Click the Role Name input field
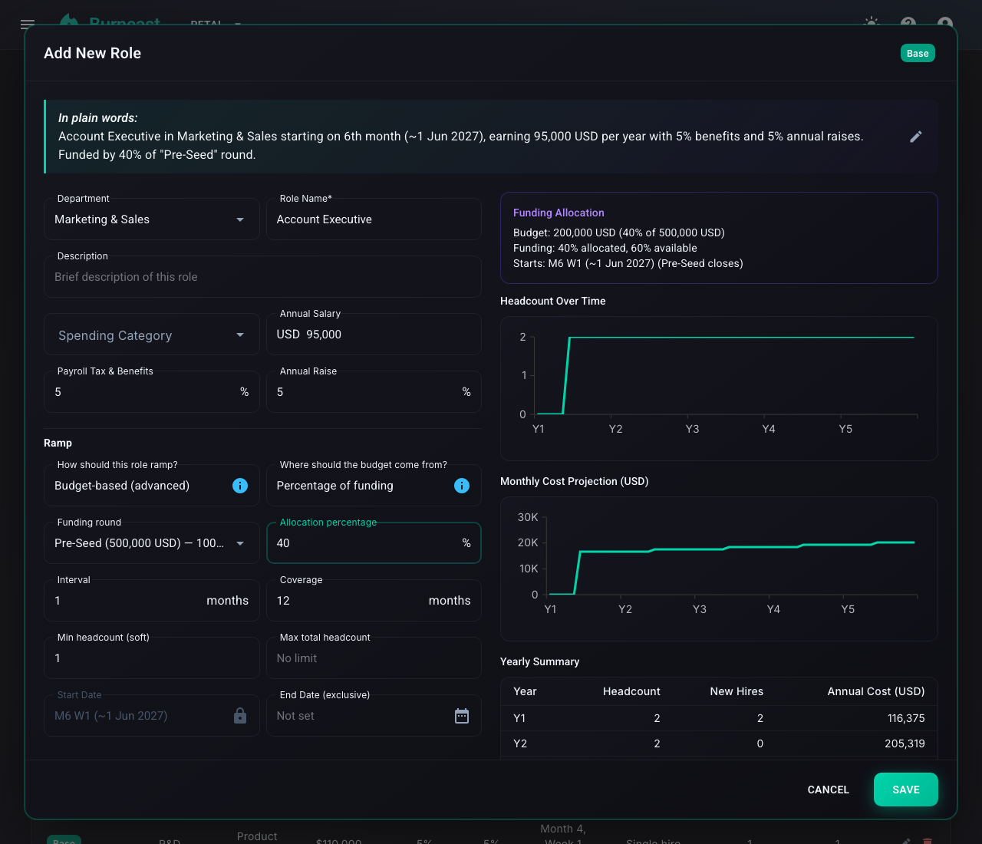Screen dimensions: 982x844 coord(374,219)
